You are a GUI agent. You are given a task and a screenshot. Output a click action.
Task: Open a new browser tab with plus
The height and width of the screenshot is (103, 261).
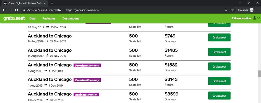52,3
